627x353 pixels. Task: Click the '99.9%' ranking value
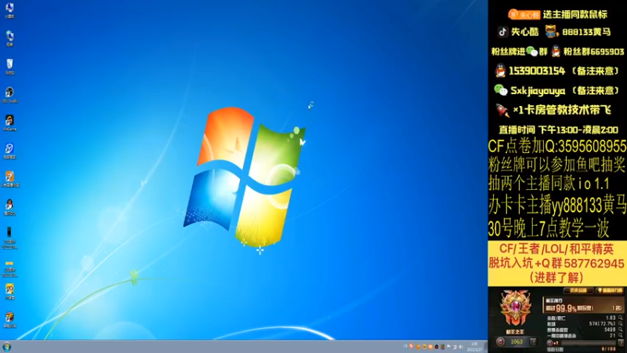[566, 308]
